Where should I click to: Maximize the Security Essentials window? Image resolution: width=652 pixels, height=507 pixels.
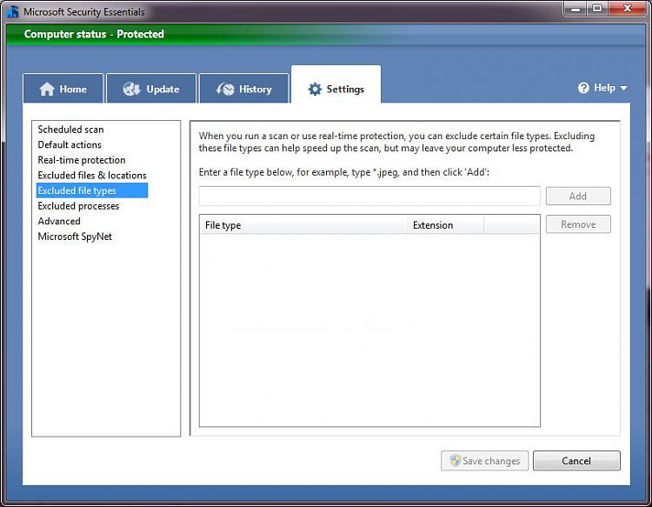pyautogui.click(x=597, y=9)
